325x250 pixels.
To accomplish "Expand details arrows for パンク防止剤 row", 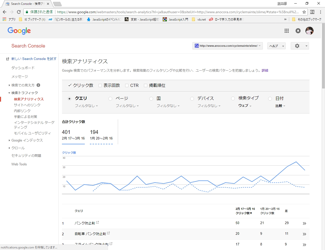I will tap(304, 224).
